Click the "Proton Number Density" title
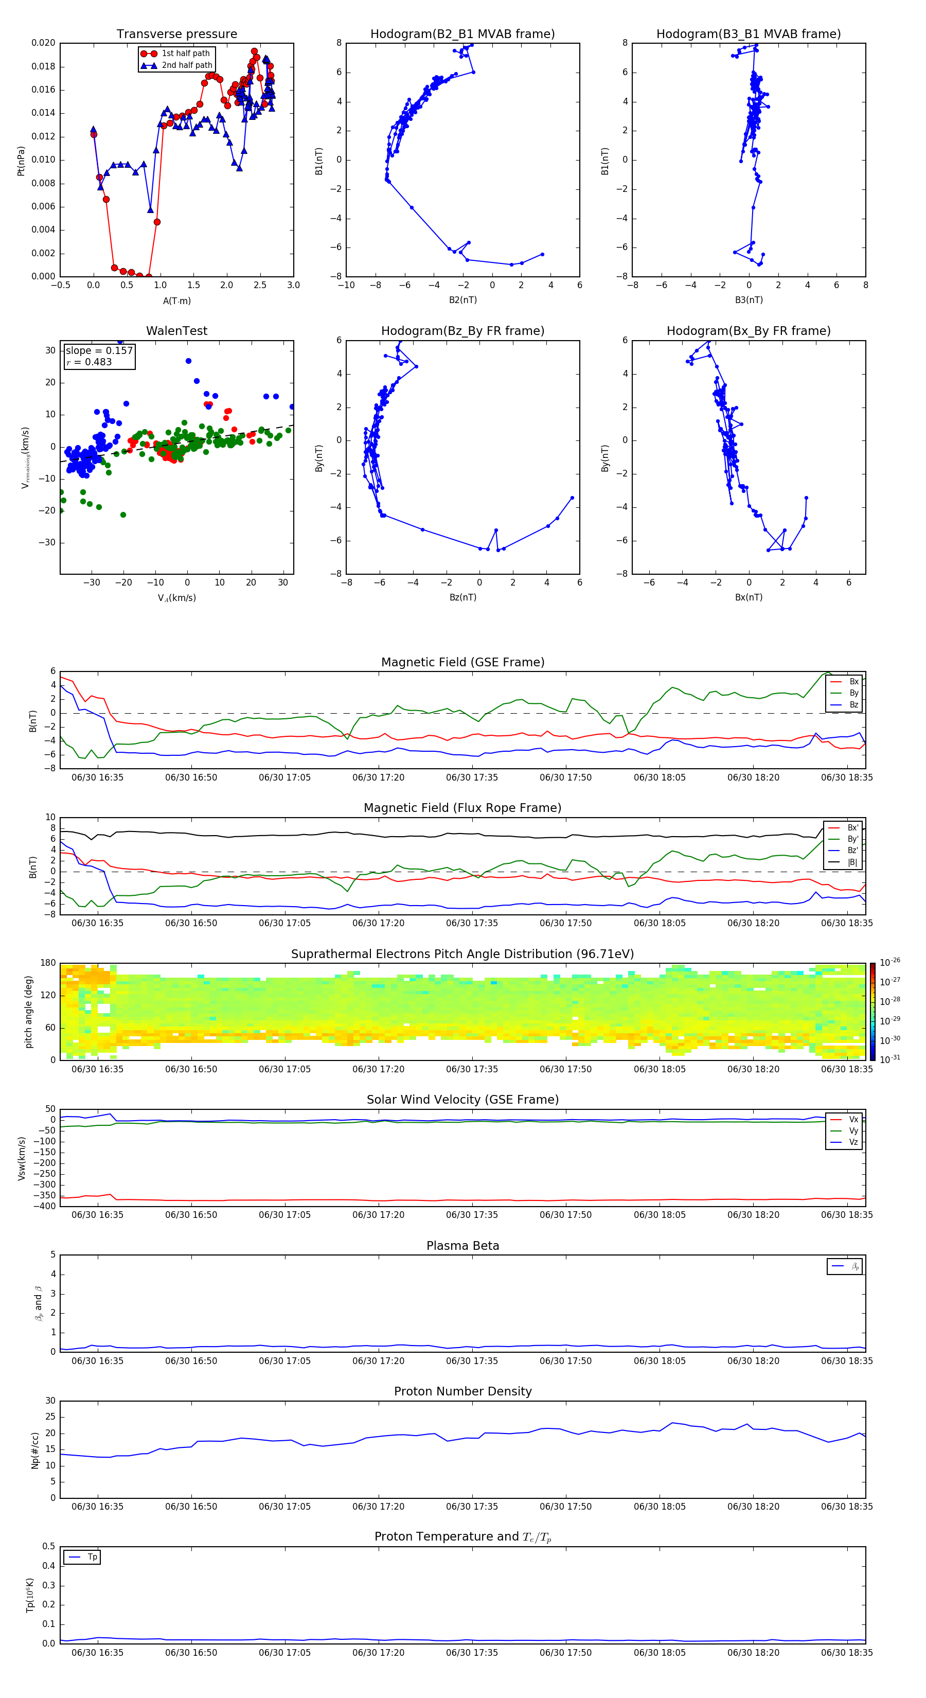The image size is (926, 1698). (462, 1391)
